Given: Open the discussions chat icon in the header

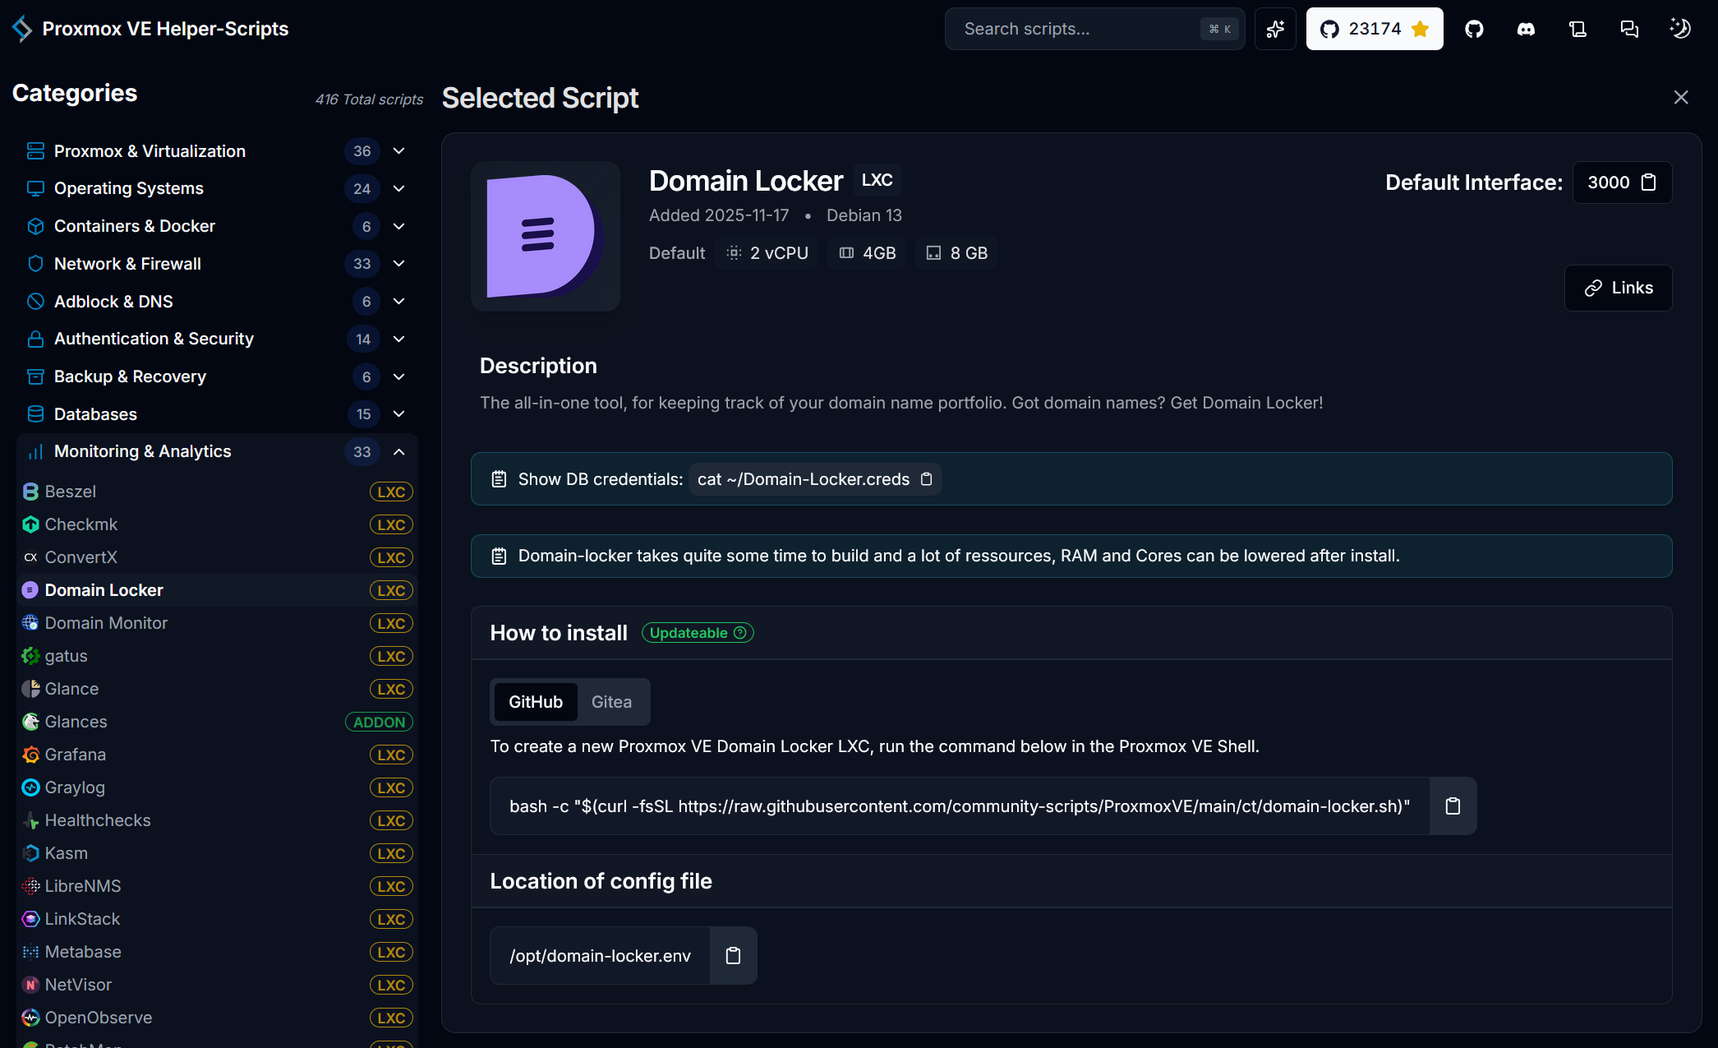Looking at the screenshot, I should (x=1629, y=29).
